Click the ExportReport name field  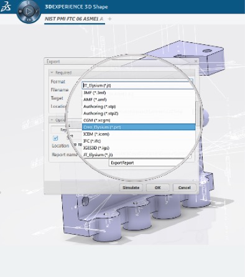click(145, 162)
